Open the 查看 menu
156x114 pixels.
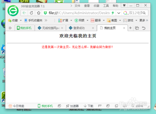coord(87,6)
